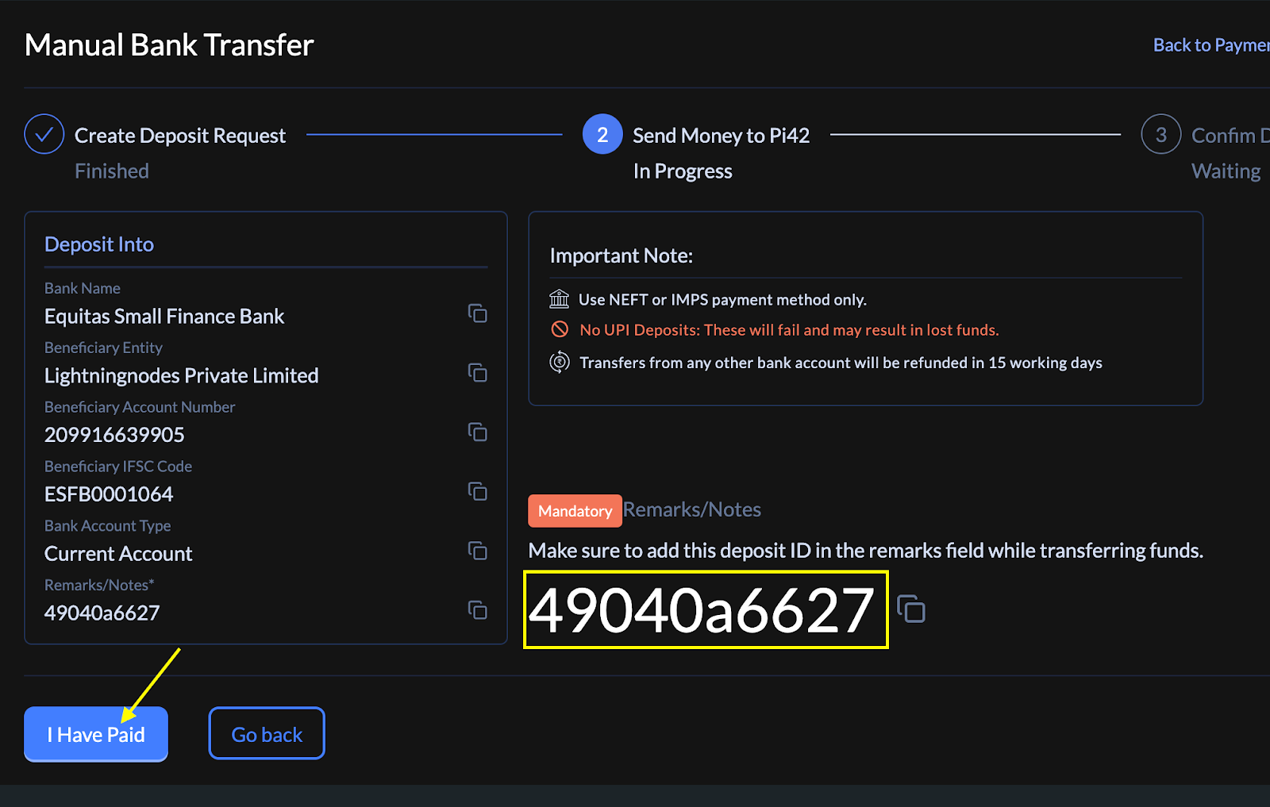1270x807 pixels.
Task: Click the In Progress status text
Action: 683,171
